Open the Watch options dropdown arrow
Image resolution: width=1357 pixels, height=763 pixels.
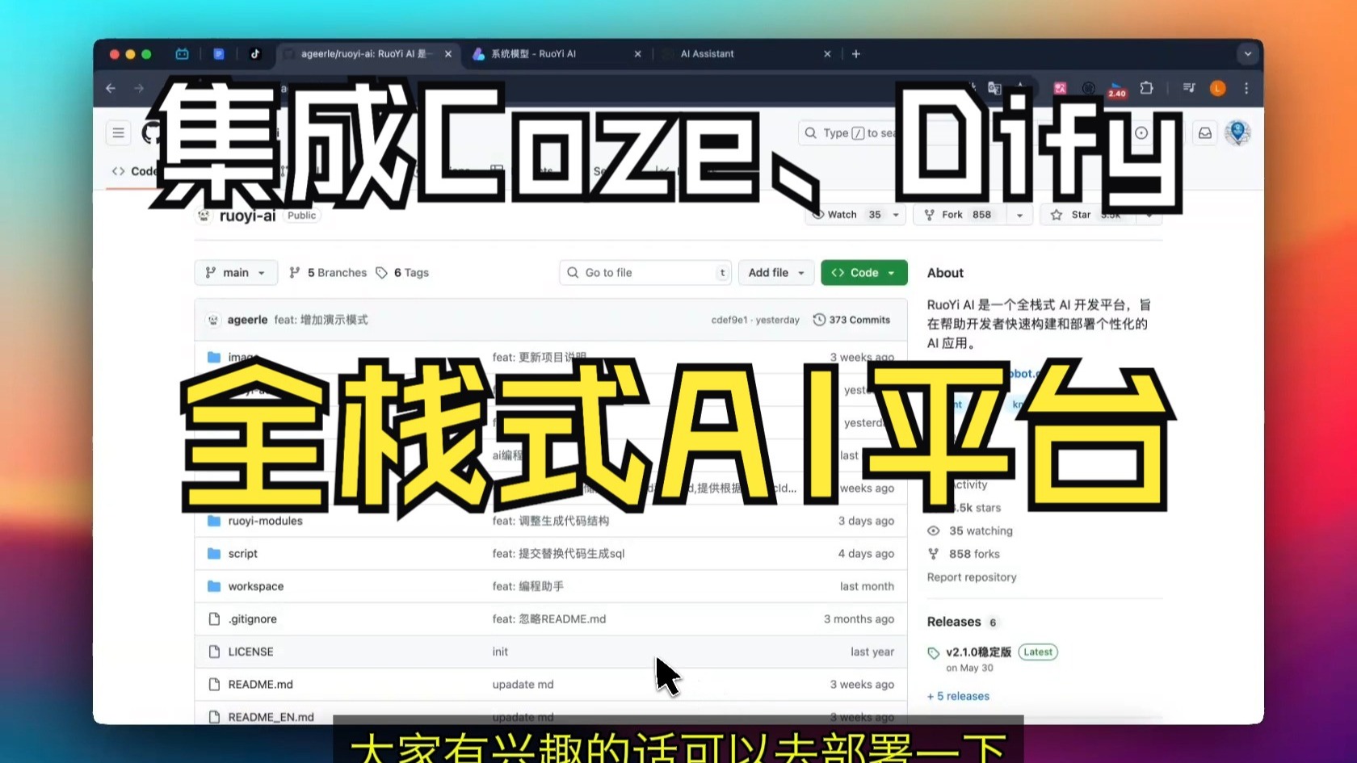[896, 215]
